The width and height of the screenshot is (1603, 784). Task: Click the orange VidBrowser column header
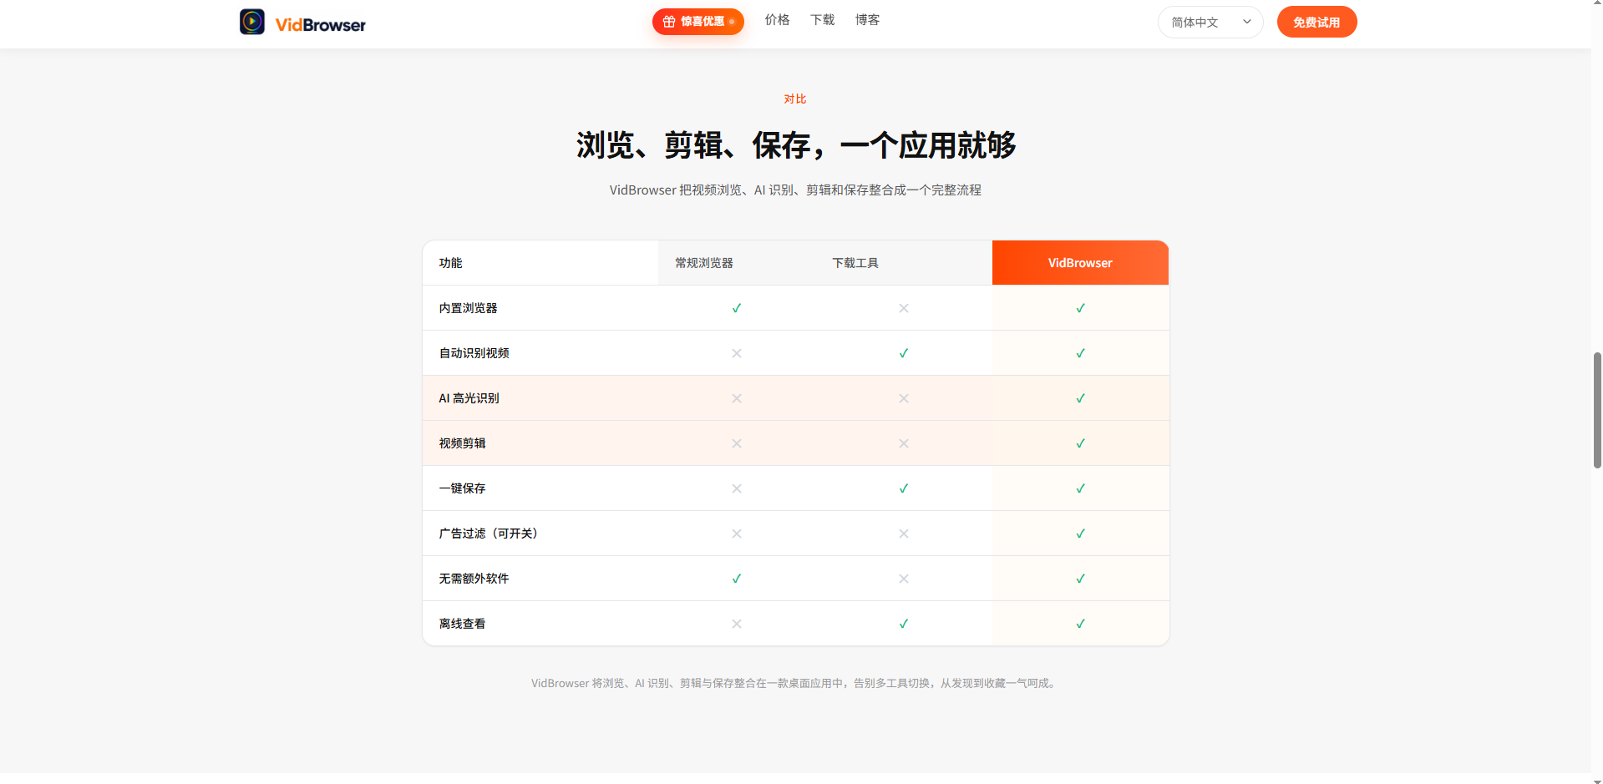(1080, 263)
